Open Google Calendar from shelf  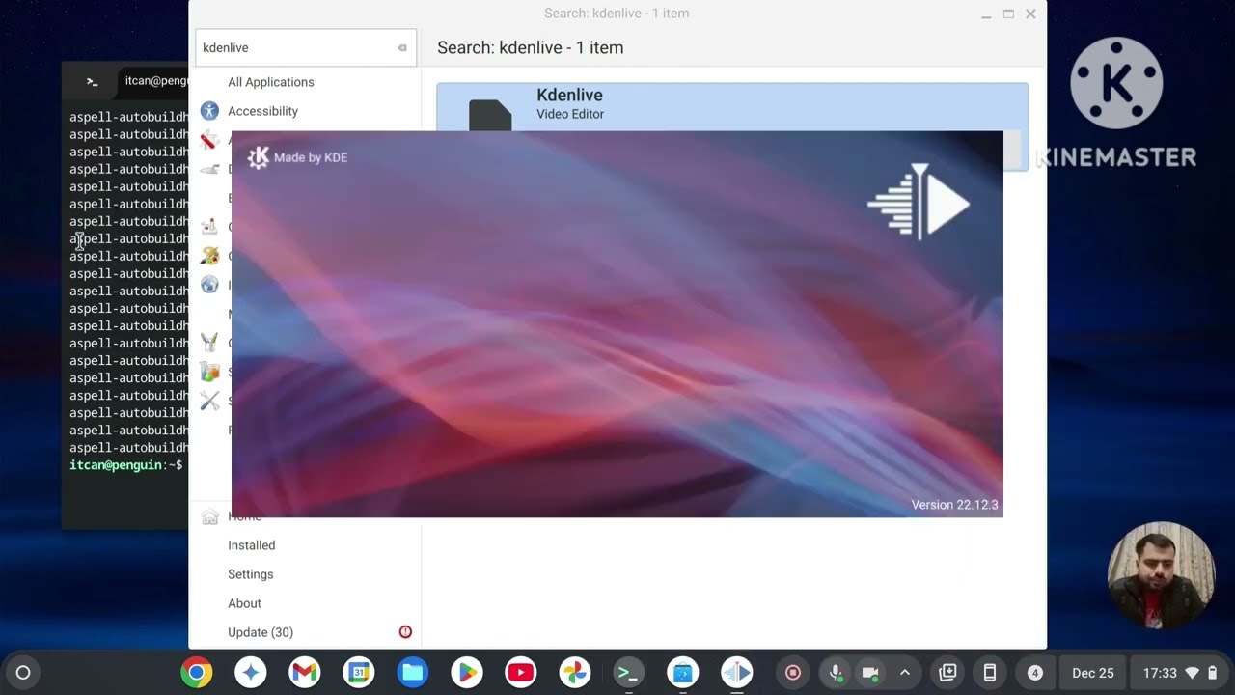click(x=358, y=673)
